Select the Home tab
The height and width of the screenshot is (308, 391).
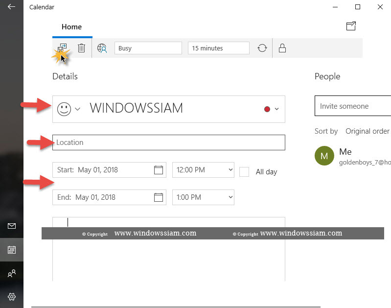(71, 27)
